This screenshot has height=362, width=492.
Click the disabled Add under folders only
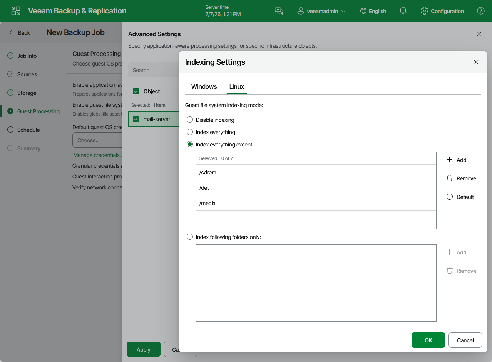click(457, 253)
